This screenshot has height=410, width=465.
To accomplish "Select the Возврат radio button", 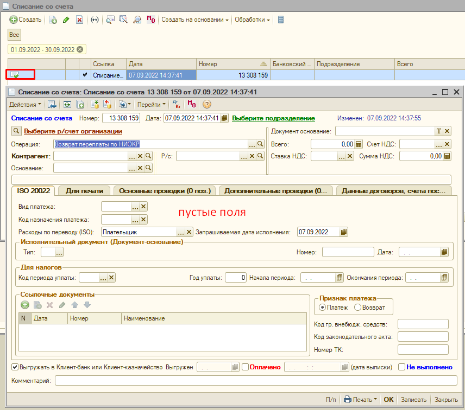I will point(357,307).
